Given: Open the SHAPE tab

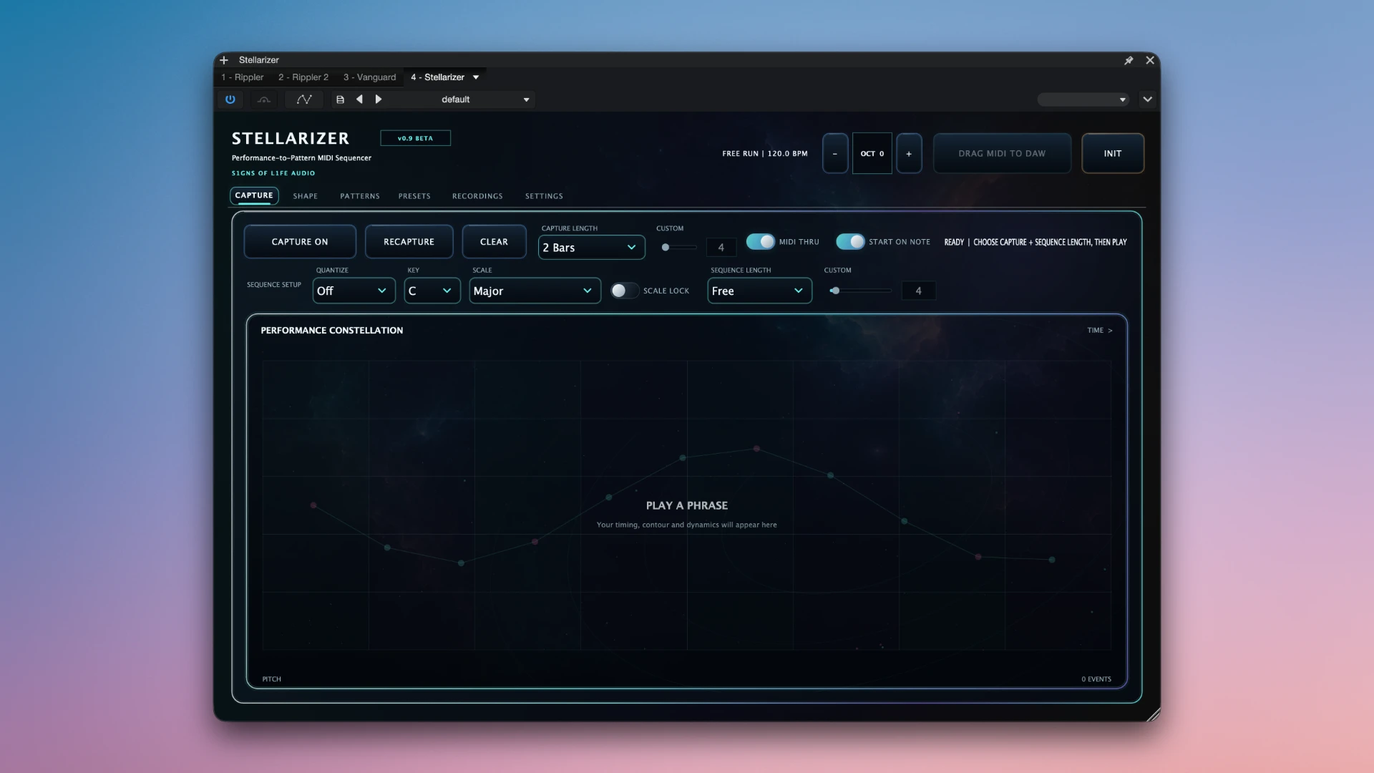Looking at the screenshot, I should click(x=306, y=196).
